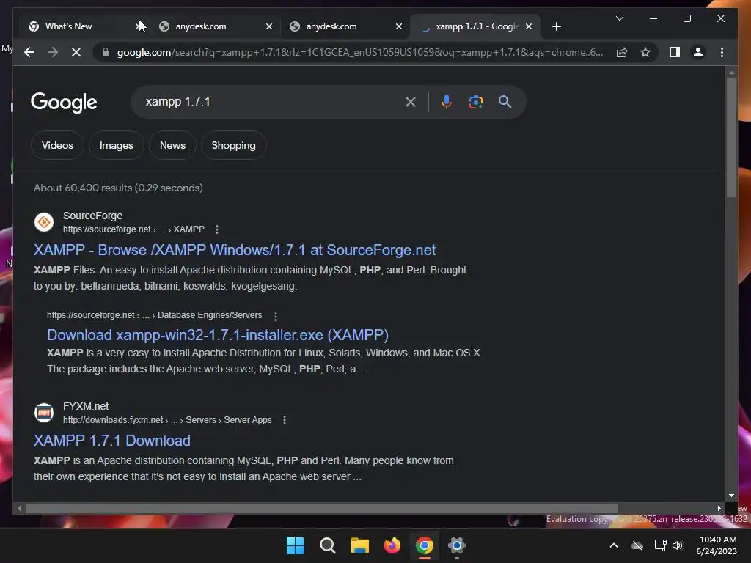Click the address bar URL
This screenshot has width=751, height=563.
(359, 52)
